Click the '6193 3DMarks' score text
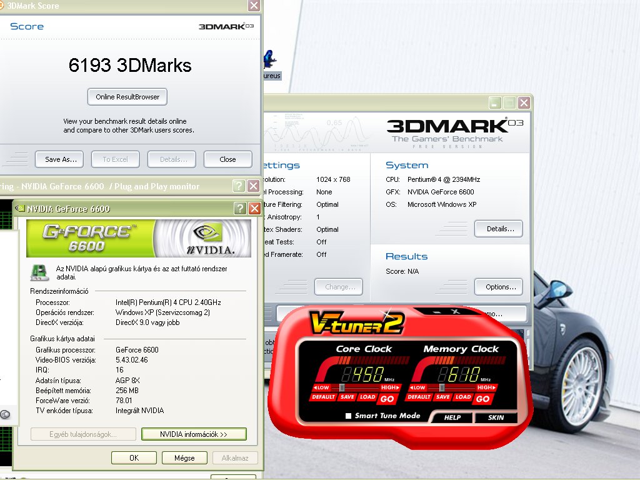Screen dimensions: 640x480 (x=130, y=65)
